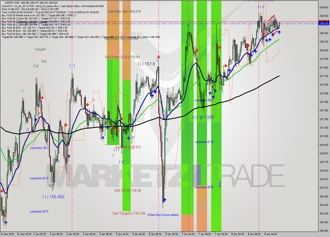Click the '8 Jan 16:30' time axis label
330x237 pixels.
tap(271, 234)
